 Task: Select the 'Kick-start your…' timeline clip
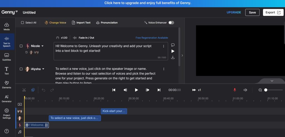click(114, 111)
